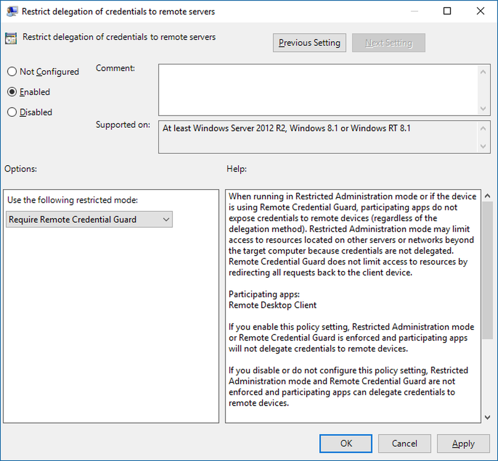The height and width of the screenshot is (461, 498).
Task: Click the Supported on scroll-down arrow
Action: (483, 146)
